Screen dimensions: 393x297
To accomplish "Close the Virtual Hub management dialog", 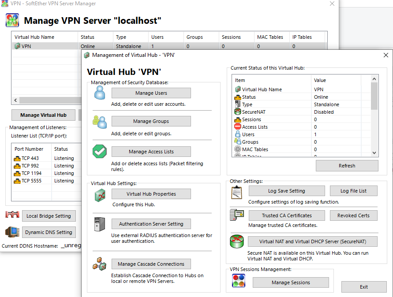I will pos(386,55).
